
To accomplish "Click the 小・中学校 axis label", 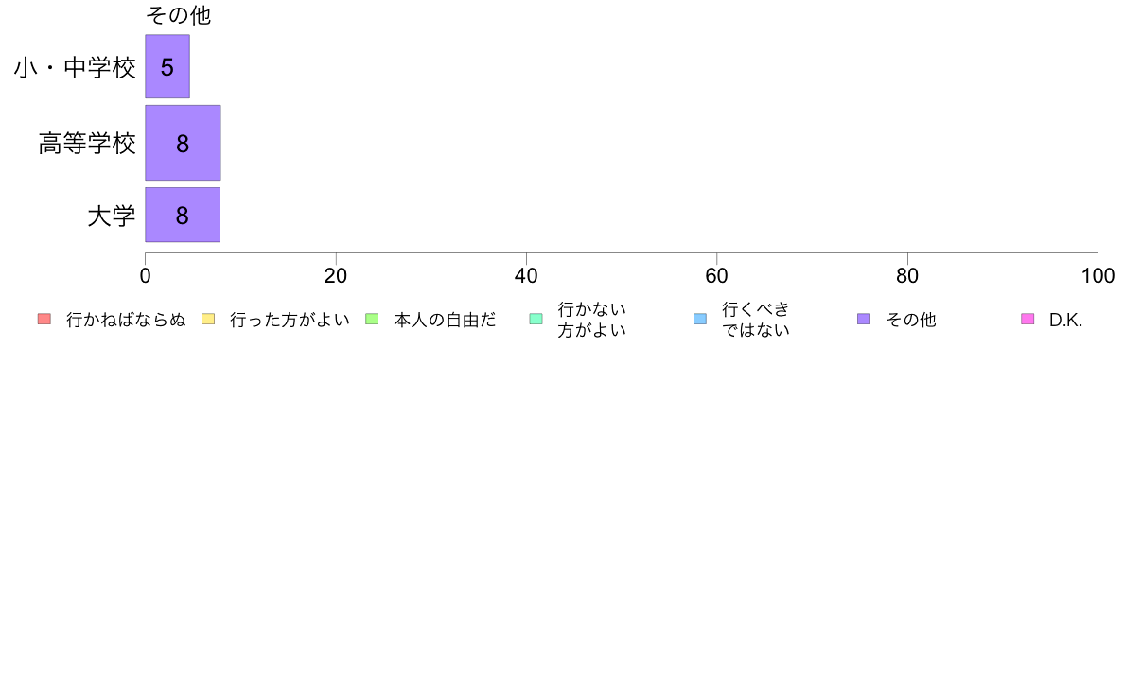I will coord(75,67).
